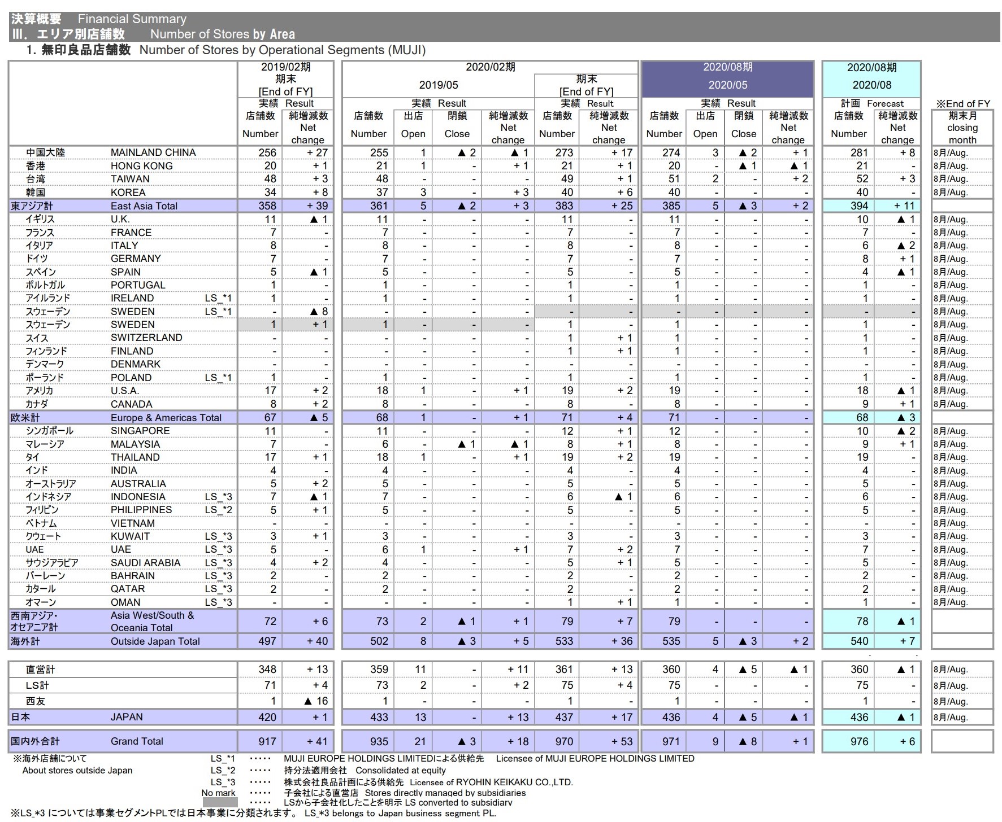Select Japan 2019/05 number 433
The image size is (1002, 822).
tap(379, 717)
